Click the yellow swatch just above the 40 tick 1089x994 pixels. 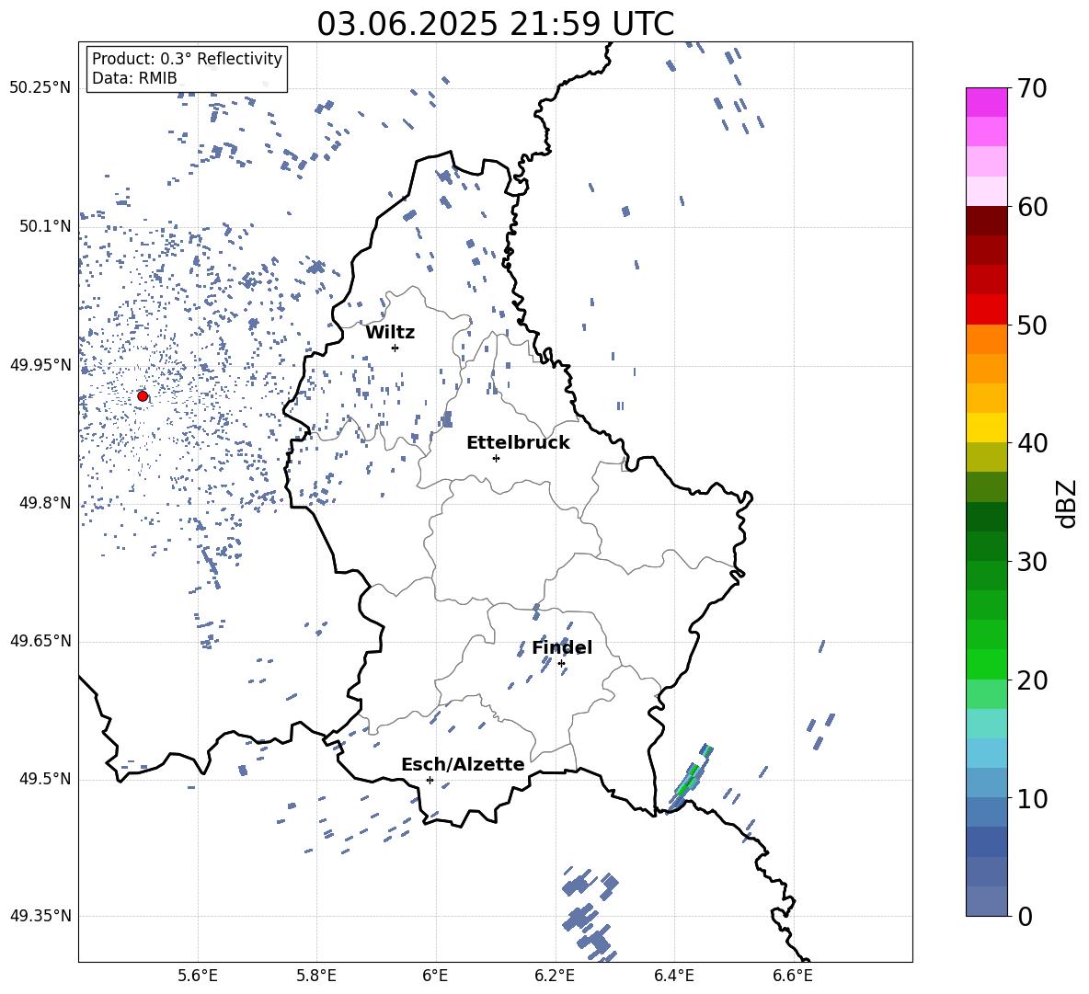pos(986,428)
